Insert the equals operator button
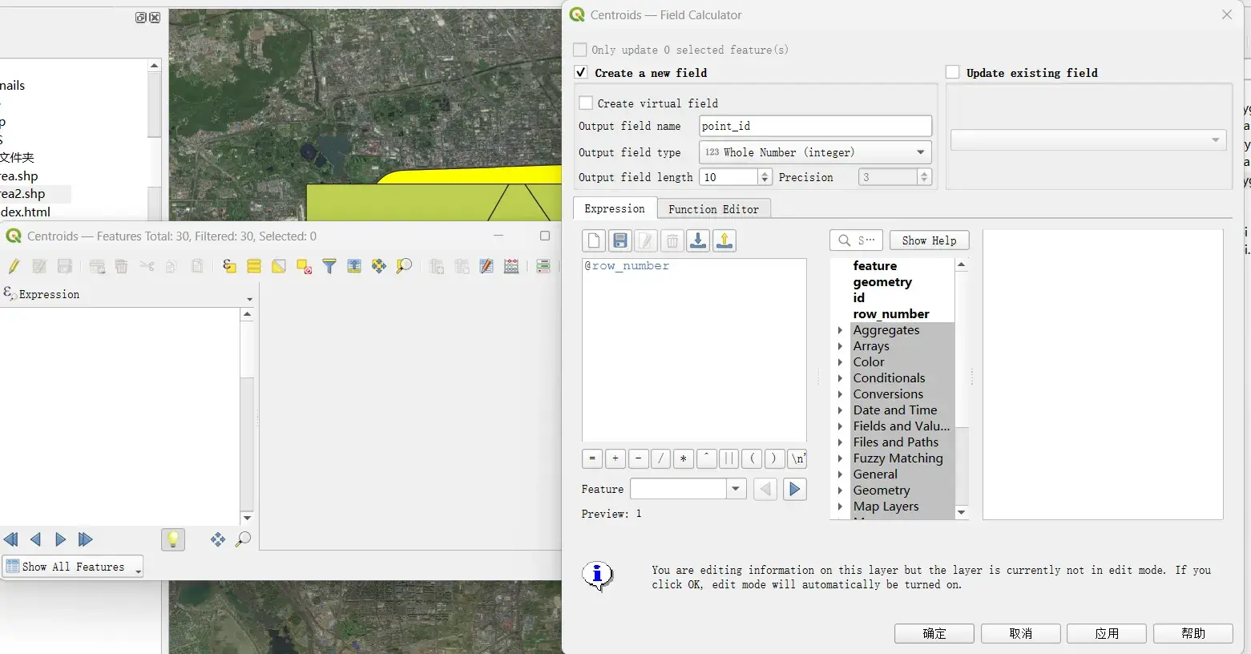Screen dimensions: 1251x654 coord(592,458)
